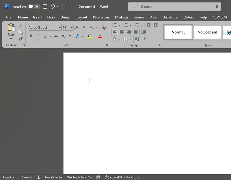The height and width of the screenshot is (180, 231).
Task: Toggle bold formatting
Action: (31, 36)
